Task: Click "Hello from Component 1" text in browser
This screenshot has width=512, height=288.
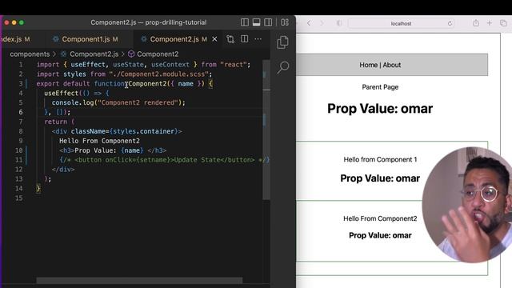Action: [380, 160]
